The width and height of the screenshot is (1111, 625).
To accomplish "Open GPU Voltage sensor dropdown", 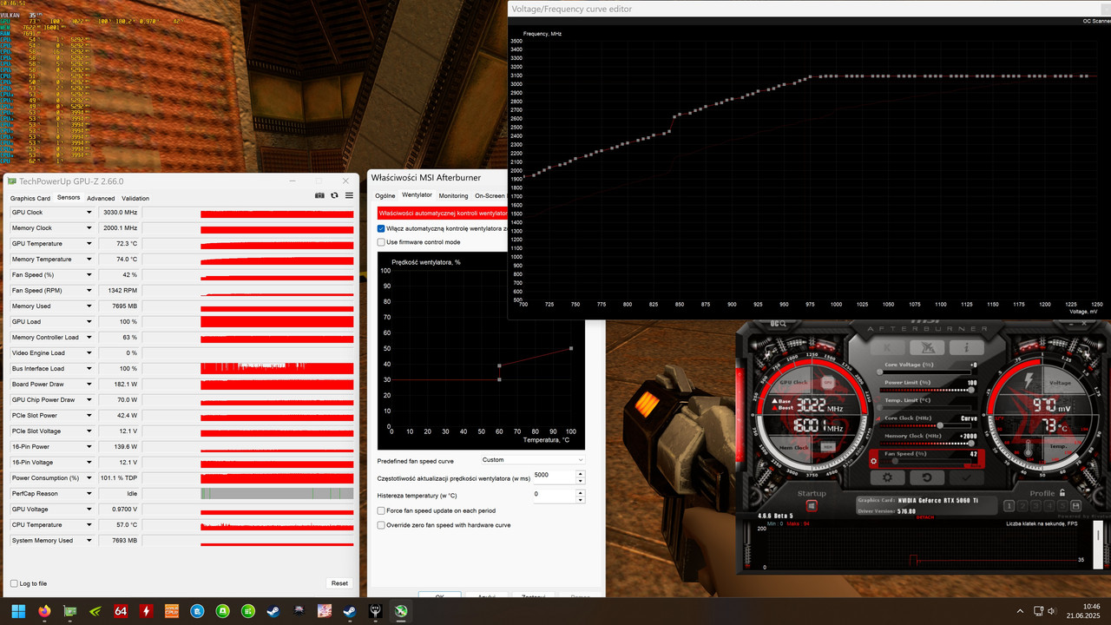I will point(89,510).
